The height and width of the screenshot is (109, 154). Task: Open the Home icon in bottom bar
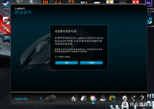[x=74, y=98]
